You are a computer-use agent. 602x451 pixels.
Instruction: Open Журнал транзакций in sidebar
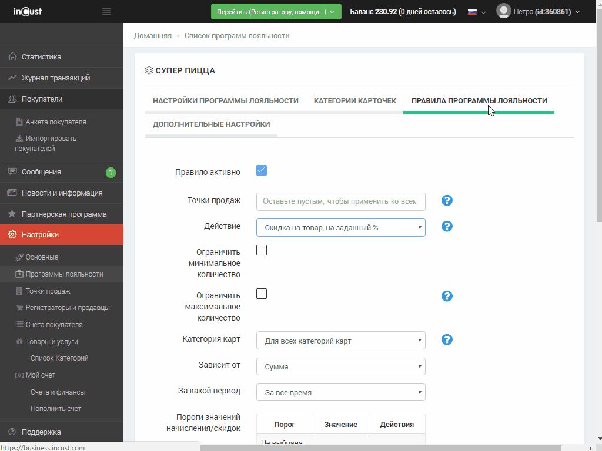point(55,78)
